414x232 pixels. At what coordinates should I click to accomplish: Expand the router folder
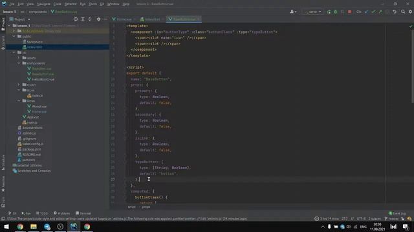[19, 84]
